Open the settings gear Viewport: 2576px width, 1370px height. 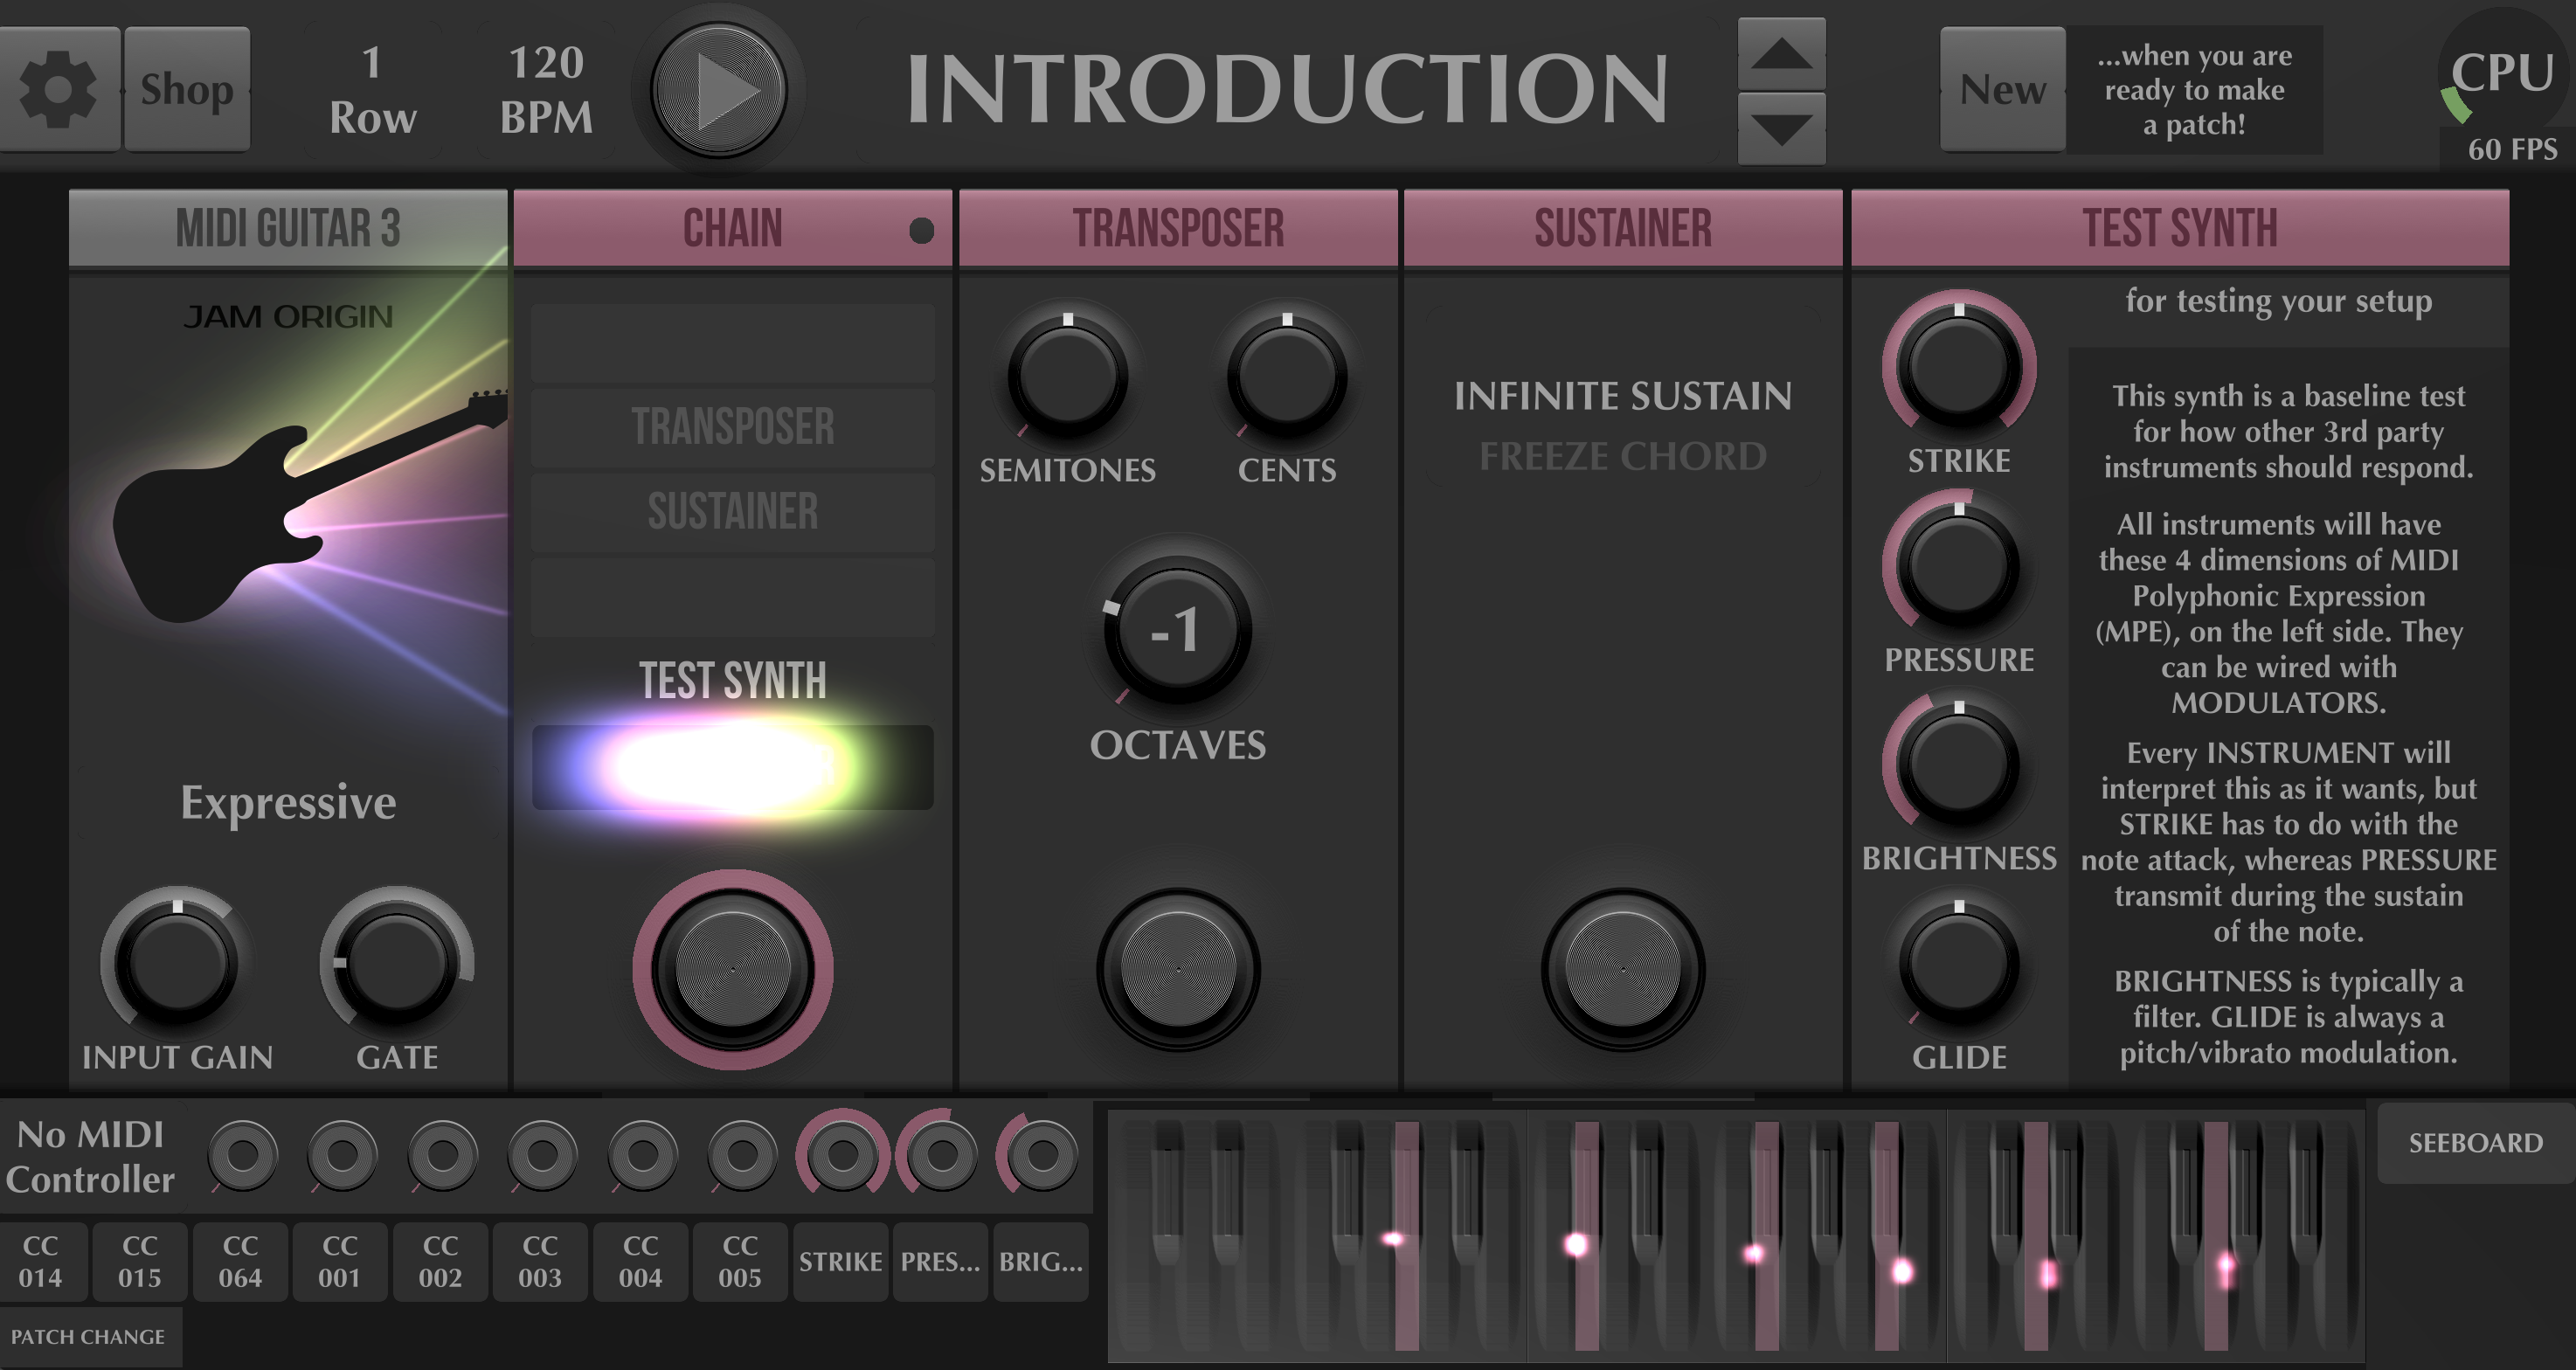click(x=57, y=90)
